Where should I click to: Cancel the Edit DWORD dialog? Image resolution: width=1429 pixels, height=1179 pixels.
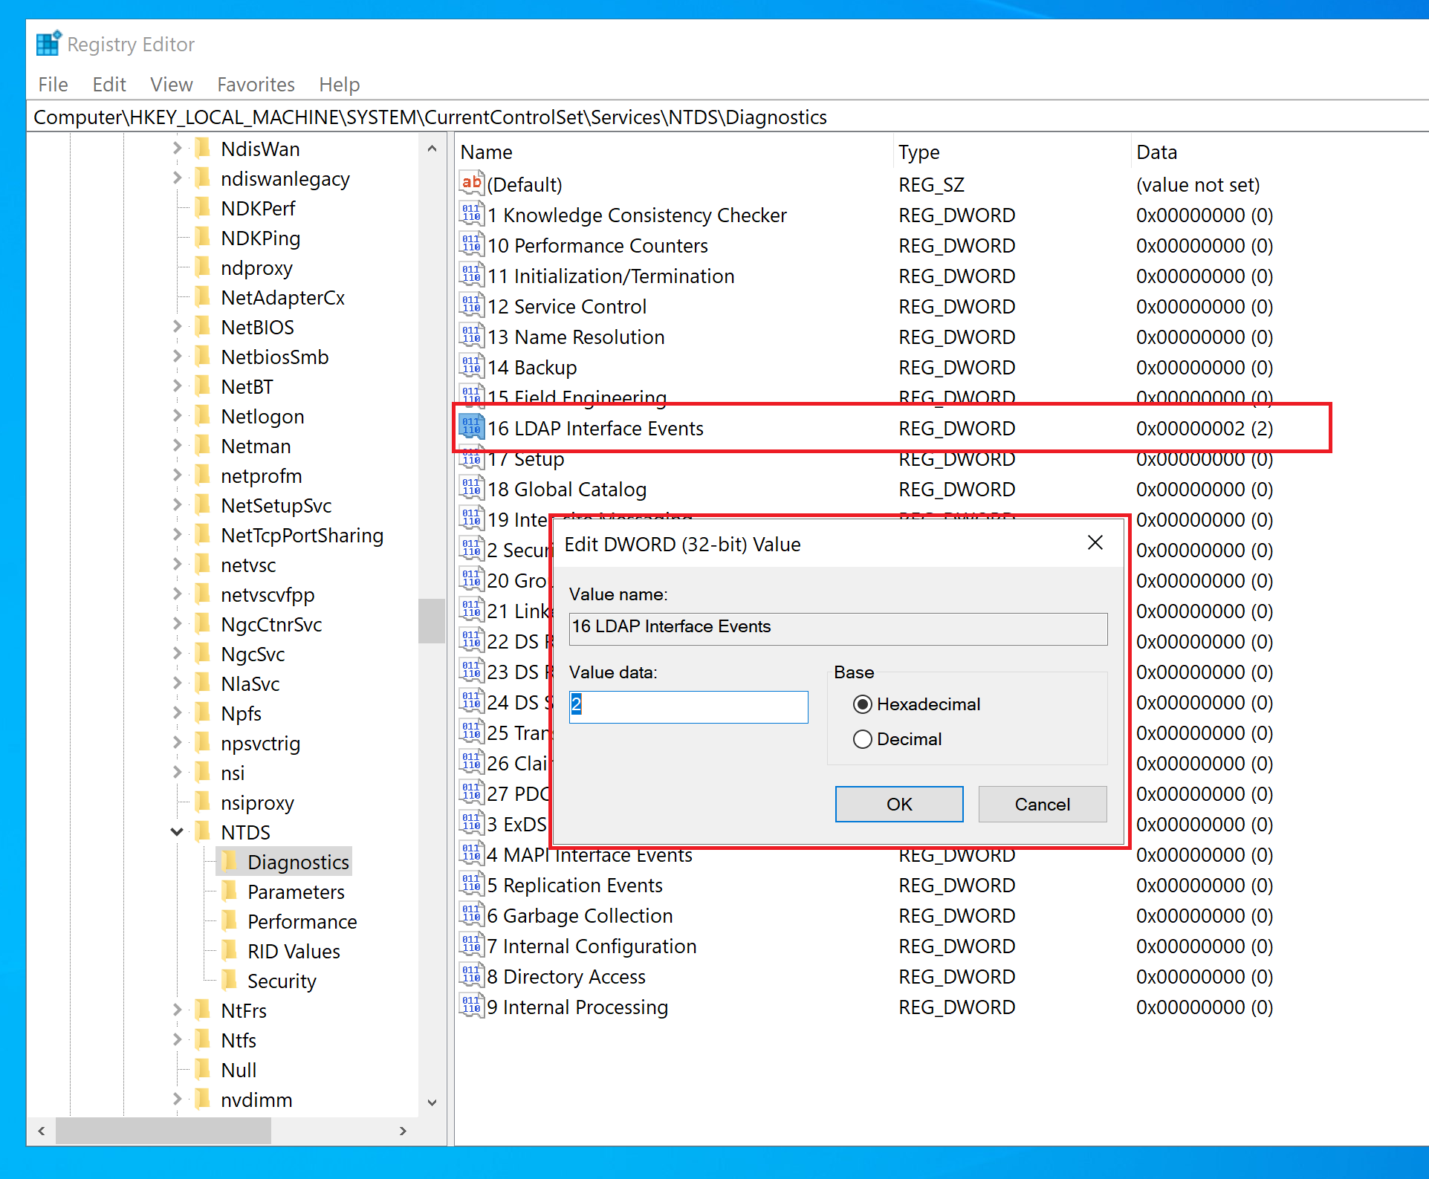click(1043, 804)
